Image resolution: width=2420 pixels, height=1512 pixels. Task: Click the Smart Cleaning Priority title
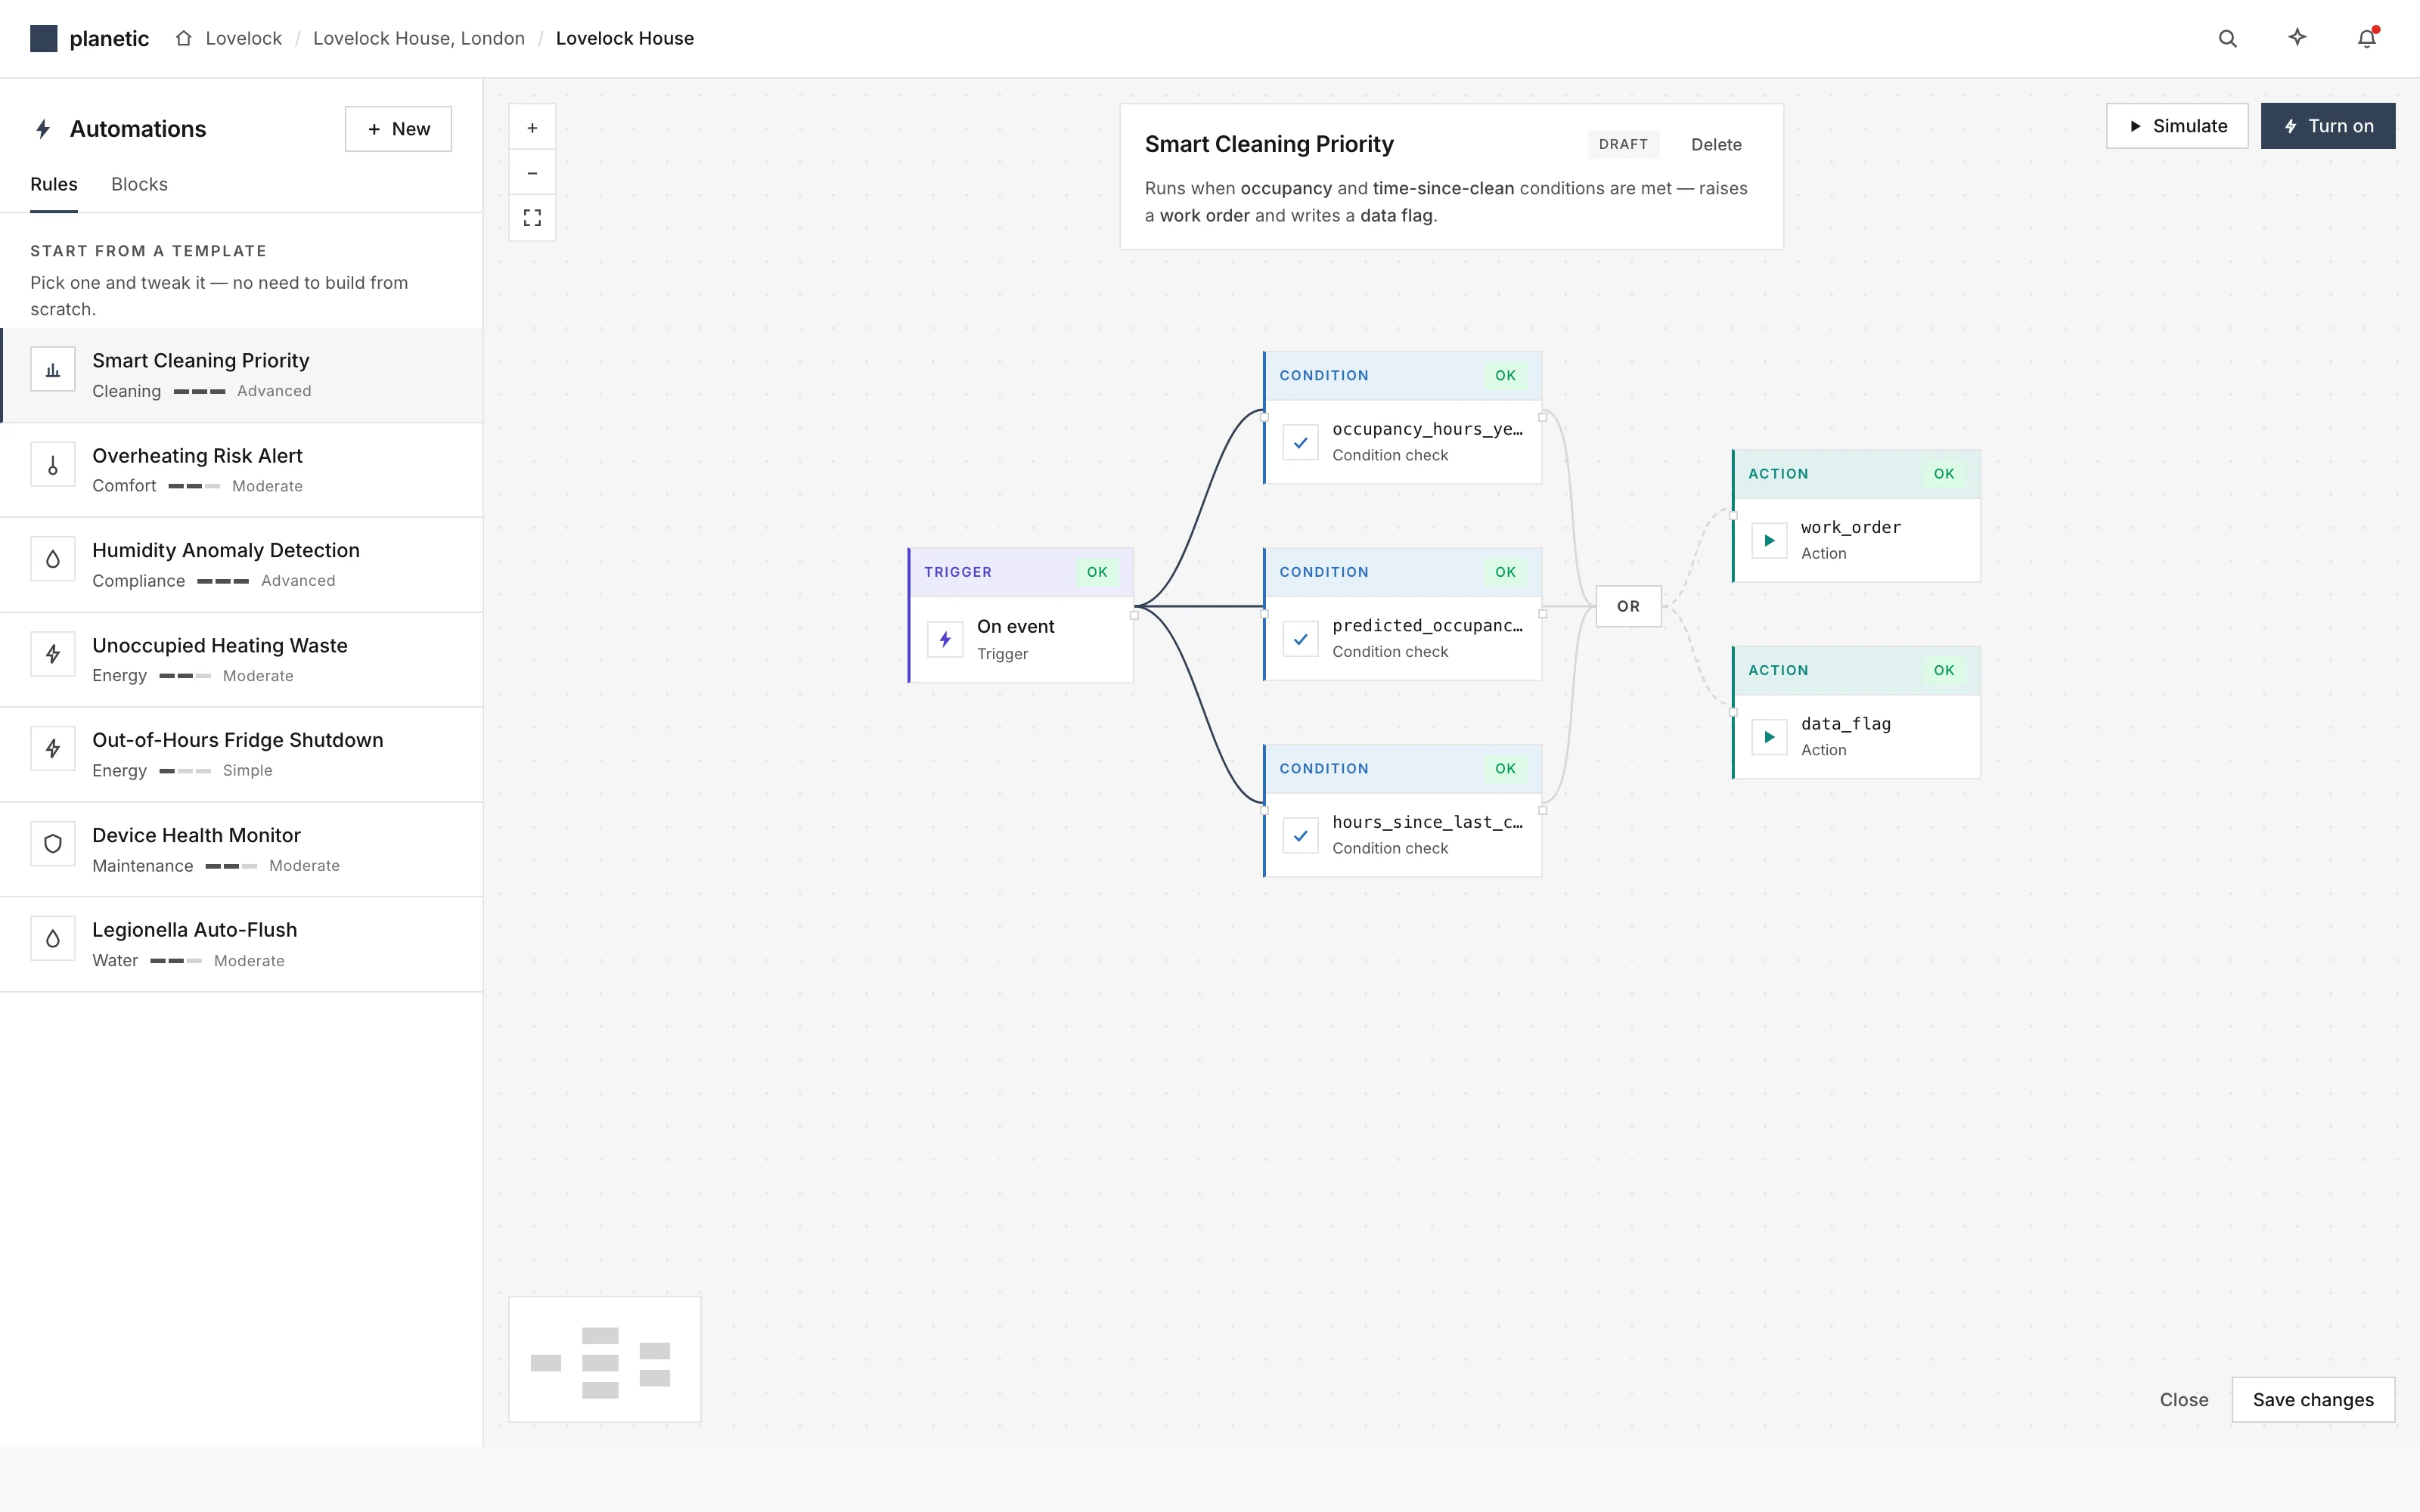coord(1269,144)
